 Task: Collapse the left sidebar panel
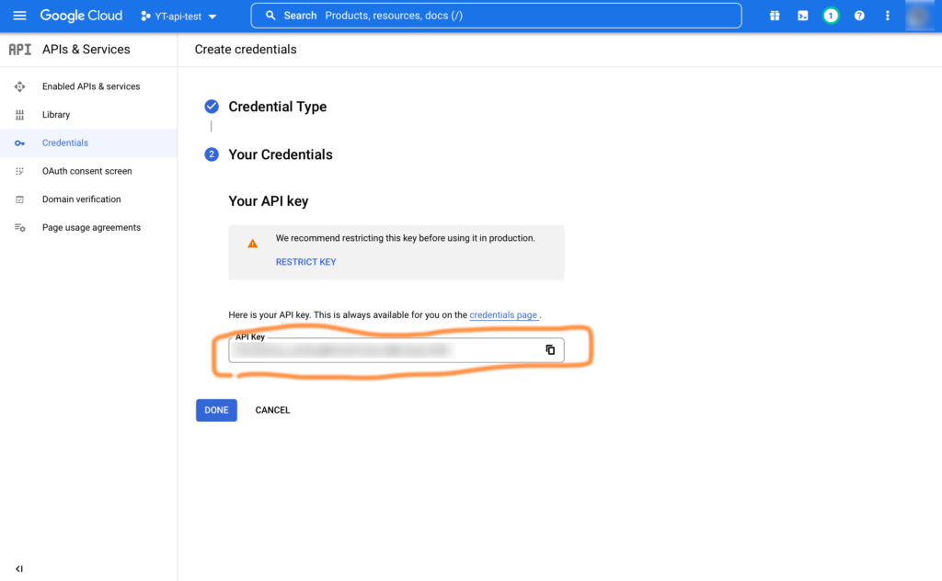(x=19, y=569)
